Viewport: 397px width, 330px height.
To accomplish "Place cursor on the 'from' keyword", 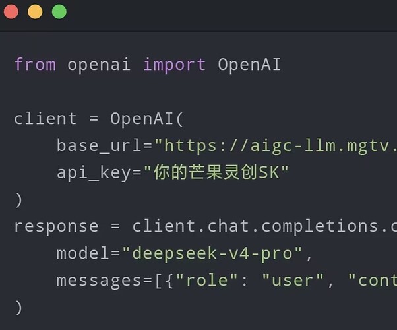I will coord(35,65).
